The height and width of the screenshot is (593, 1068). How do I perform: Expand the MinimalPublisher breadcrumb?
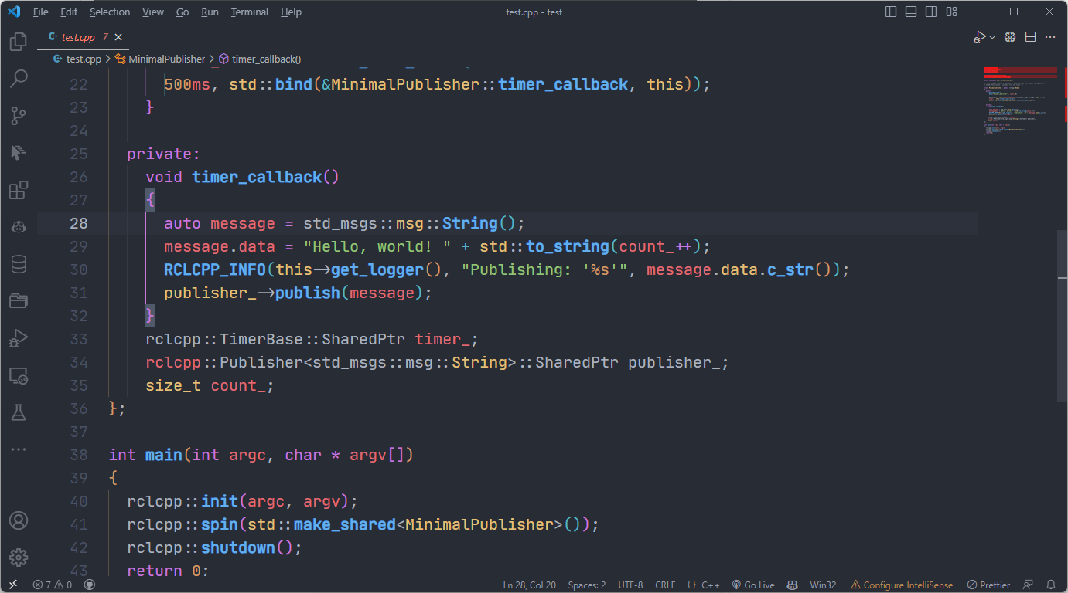pyautogui.click(x=160, y=59)
